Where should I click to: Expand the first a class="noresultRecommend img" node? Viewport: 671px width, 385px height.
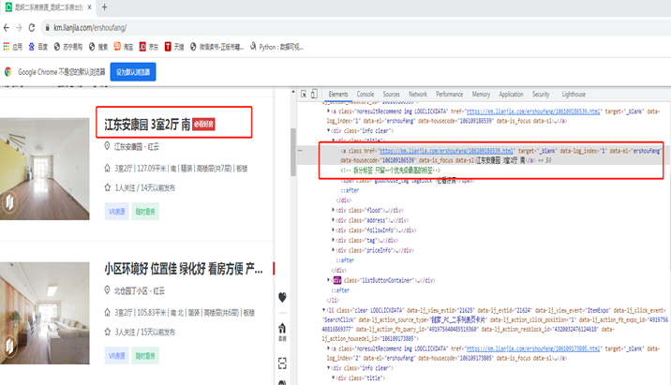(x=329, y=111)
